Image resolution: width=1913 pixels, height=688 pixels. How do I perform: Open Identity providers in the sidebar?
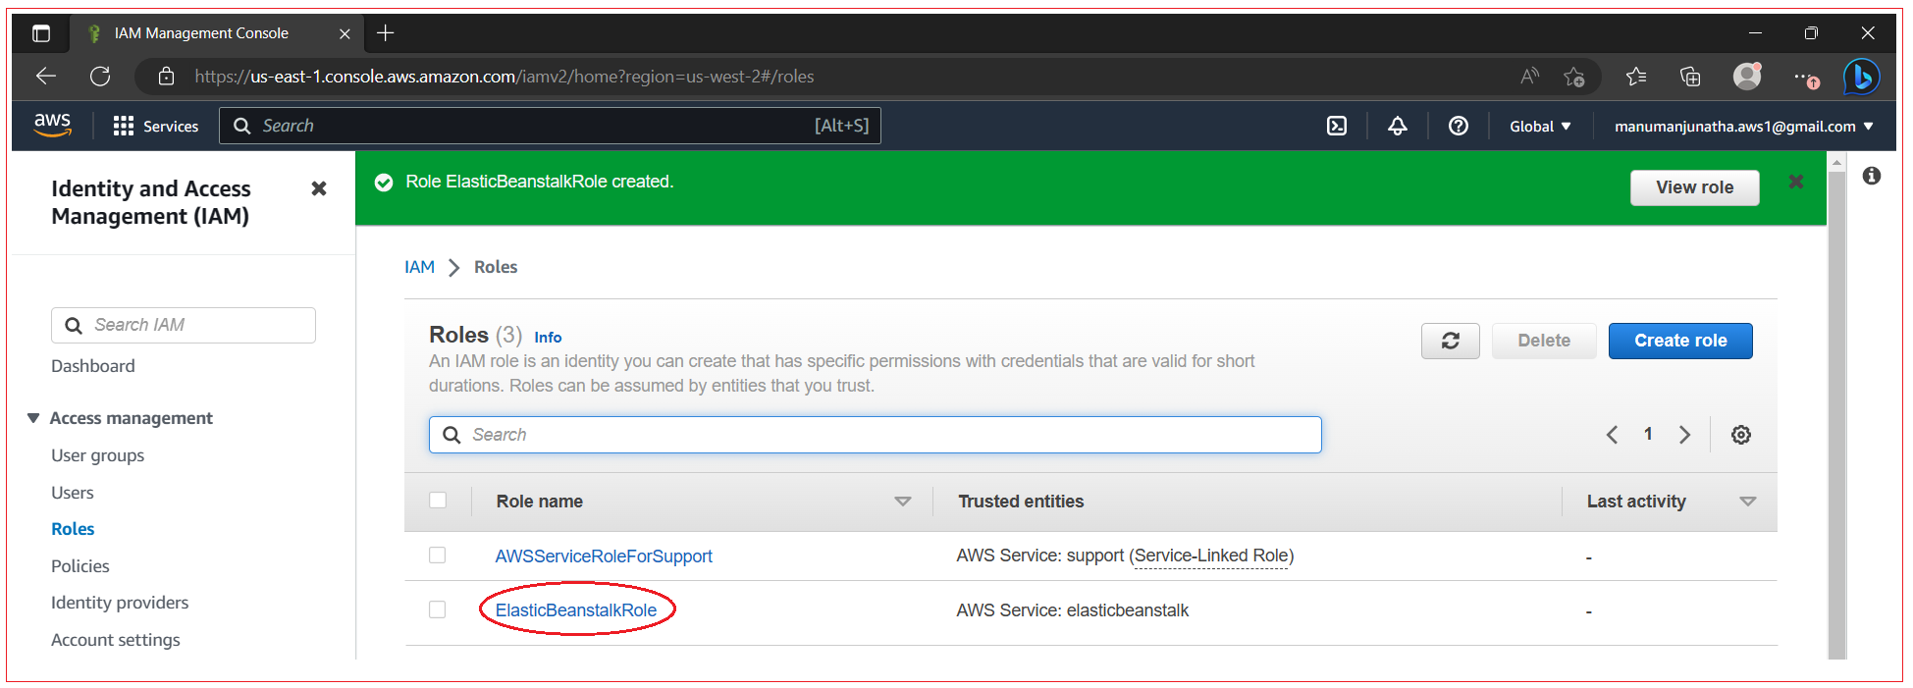120,603
